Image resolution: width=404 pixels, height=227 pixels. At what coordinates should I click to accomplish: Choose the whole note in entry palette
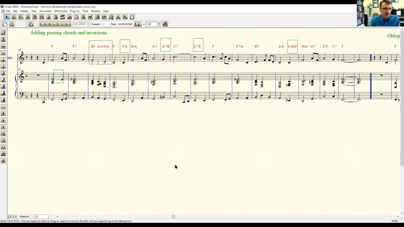tap(3, 53)
